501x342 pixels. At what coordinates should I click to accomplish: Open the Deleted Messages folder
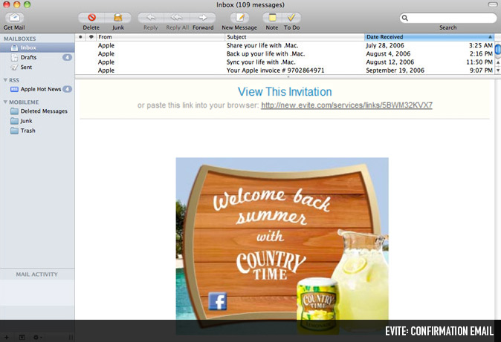(x=43, y=111)
